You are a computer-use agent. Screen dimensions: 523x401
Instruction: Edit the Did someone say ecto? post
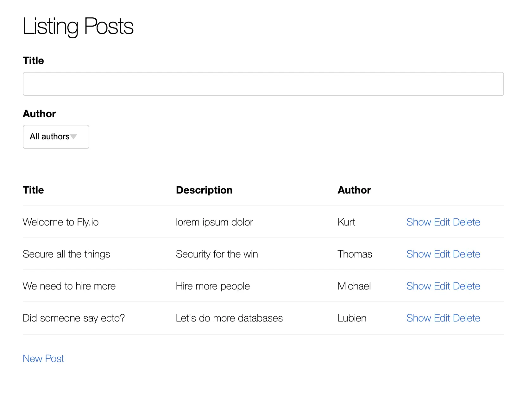(x=442, y=318)
